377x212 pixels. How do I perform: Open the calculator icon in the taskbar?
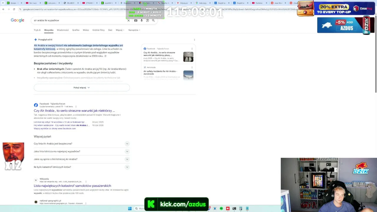pyautogui.click(x=241, y=208)
